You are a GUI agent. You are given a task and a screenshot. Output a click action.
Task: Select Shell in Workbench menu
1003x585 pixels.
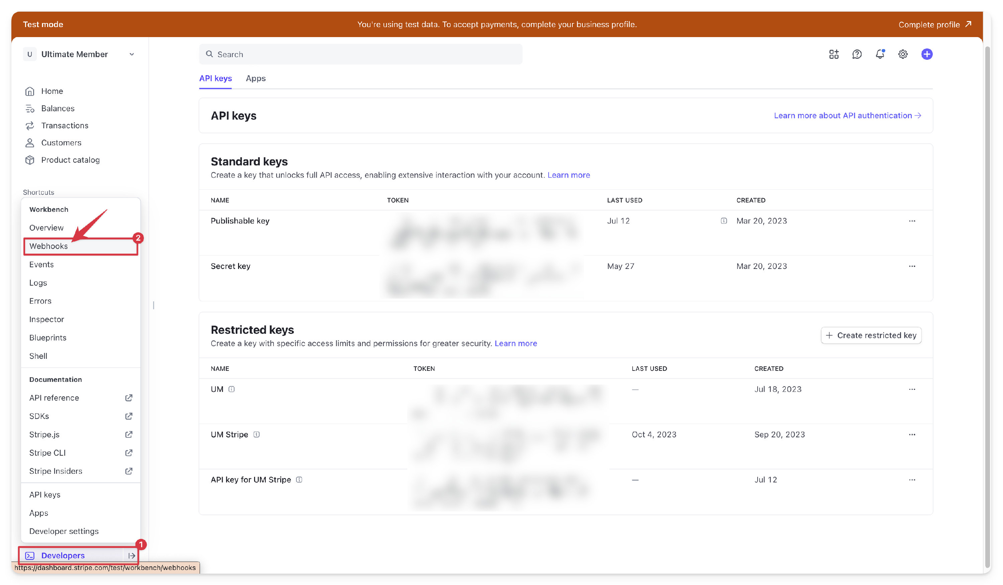pyautogui.click(x=38, y=356)
